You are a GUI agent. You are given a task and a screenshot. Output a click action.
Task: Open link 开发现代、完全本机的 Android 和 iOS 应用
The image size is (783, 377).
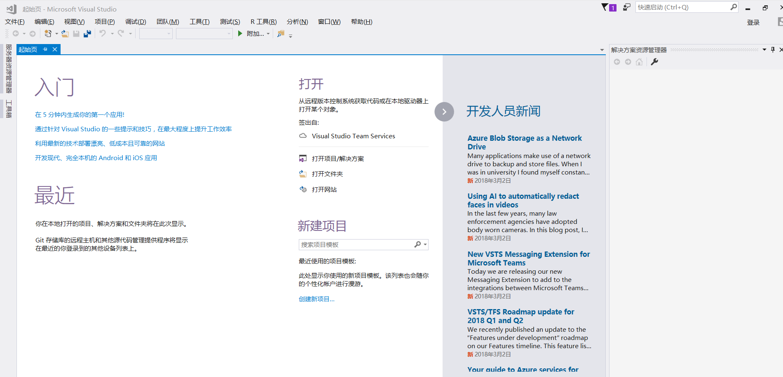96,158
